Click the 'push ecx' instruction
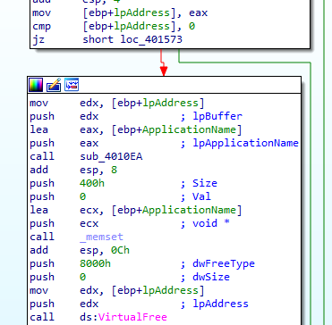This screenshot has width=332, height=325. 64,223
